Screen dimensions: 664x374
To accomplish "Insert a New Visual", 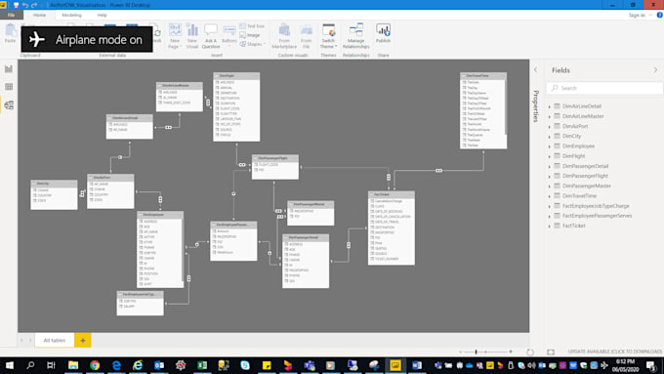I will [x=192, y=36].
